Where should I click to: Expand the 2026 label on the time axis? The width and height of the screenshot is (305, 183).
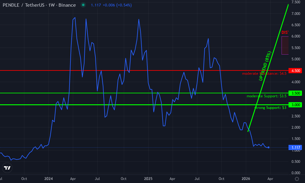[246, 179]
